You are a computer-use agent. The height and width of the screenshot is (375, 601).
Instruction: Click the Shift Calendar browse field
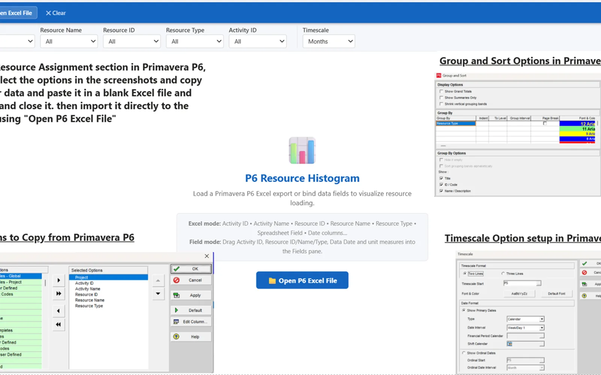coord(525,344)
